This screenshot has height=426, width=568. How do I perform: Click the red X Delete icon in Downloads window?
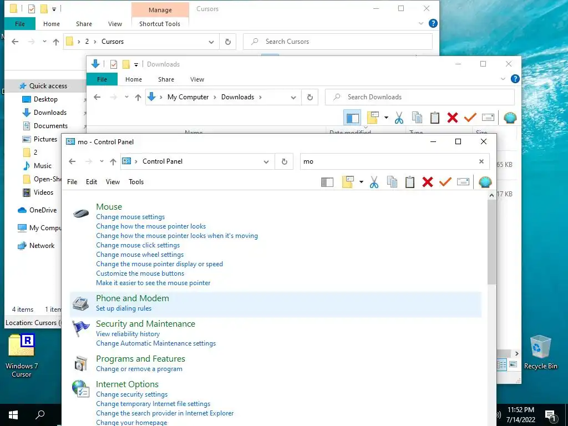[x=453, y=118]
